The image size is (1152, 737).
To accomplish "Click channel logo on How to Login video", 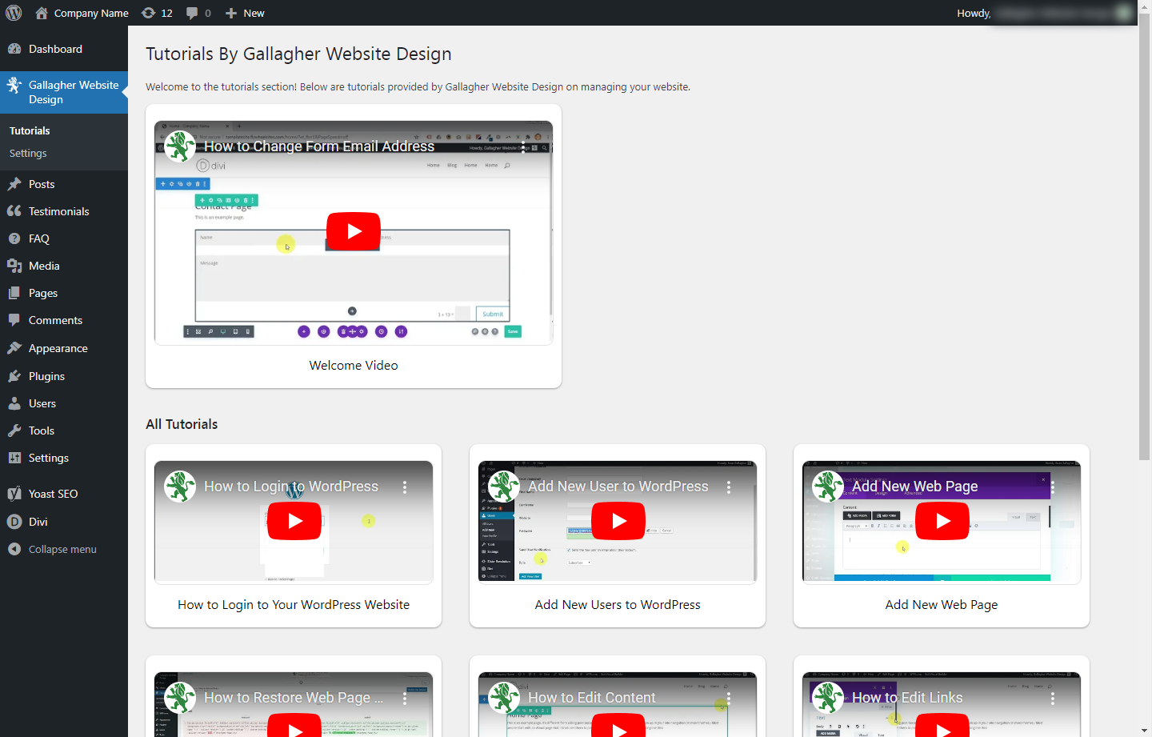I will click(x=180, y=486).
